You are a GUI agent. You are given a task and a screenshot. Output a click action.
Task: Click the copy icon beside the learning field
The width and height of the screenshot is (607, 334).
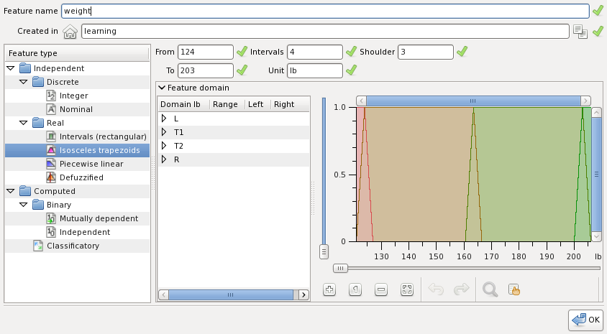click(x=580, y=32)
